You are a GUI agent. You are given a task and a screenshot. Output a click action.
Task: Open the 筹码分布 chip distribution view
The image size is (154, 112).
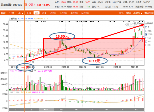(x=149, y=13)
